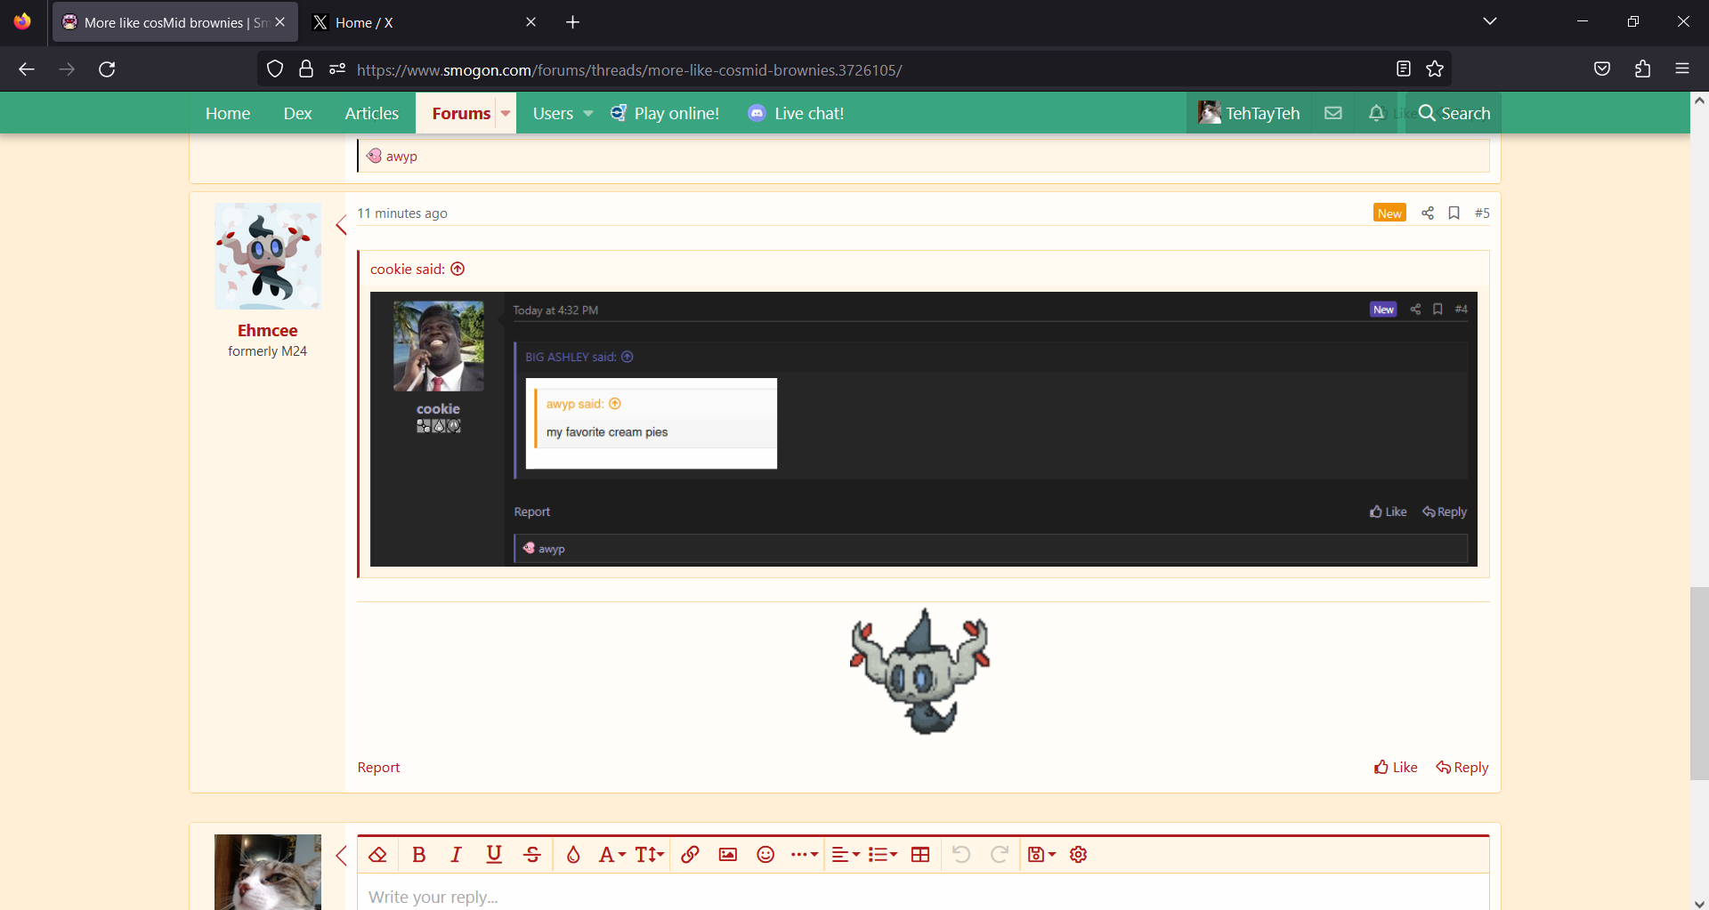Click the redo icon in editor

tap(1000, 855)
